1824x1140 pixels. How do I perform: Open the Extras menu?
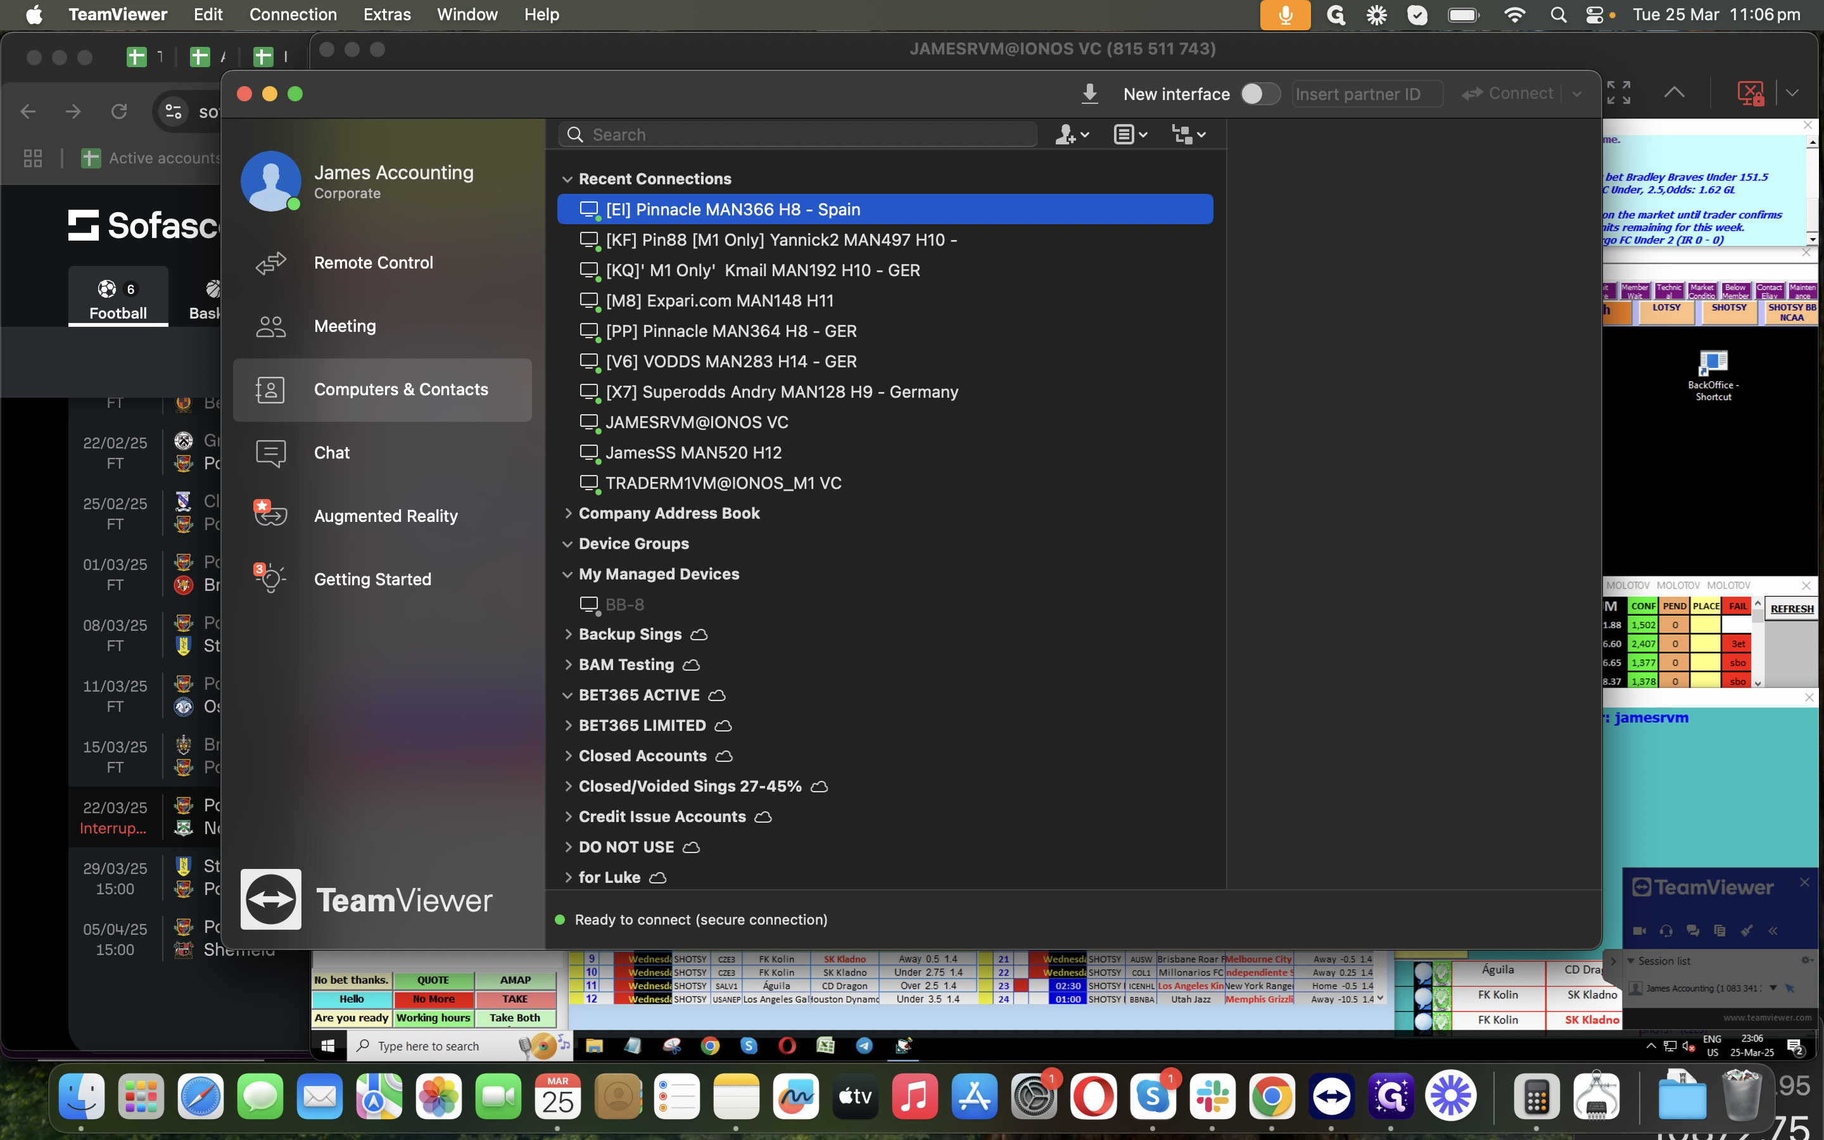(387, 15)
